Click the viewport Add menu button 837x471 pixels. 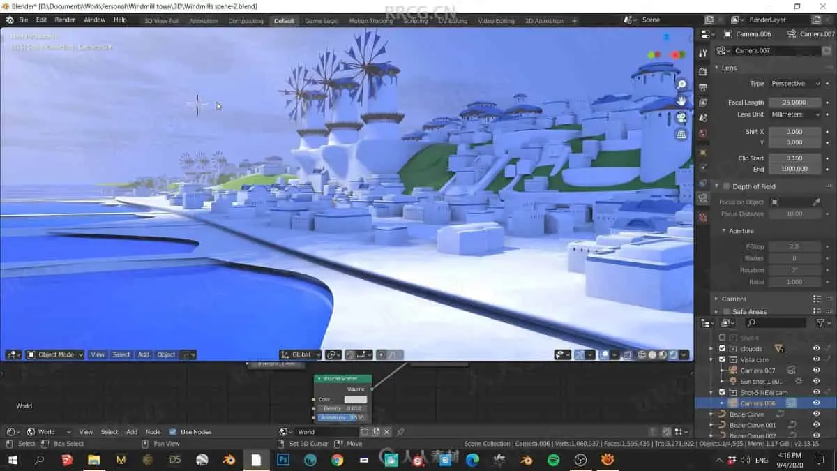click(x=144, y=354)
